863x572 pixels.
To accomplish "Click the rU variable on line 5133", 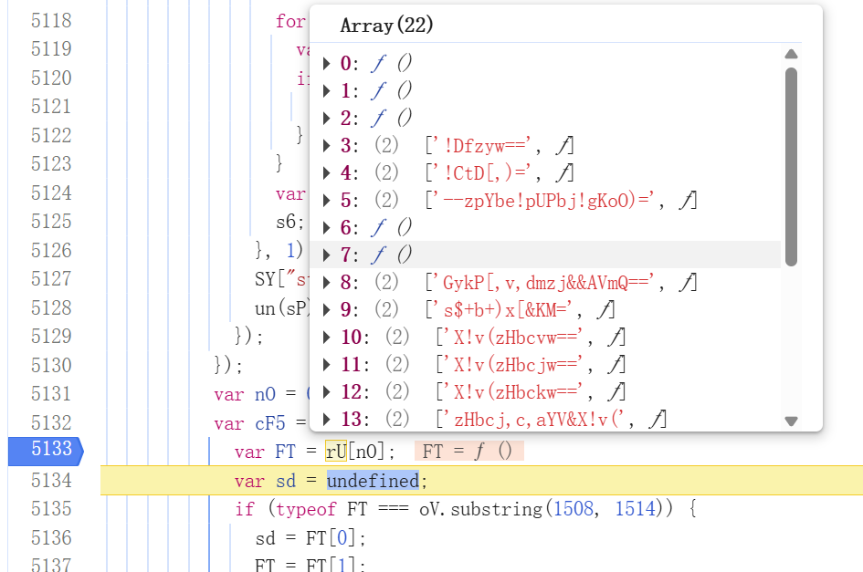I will 336,452.
